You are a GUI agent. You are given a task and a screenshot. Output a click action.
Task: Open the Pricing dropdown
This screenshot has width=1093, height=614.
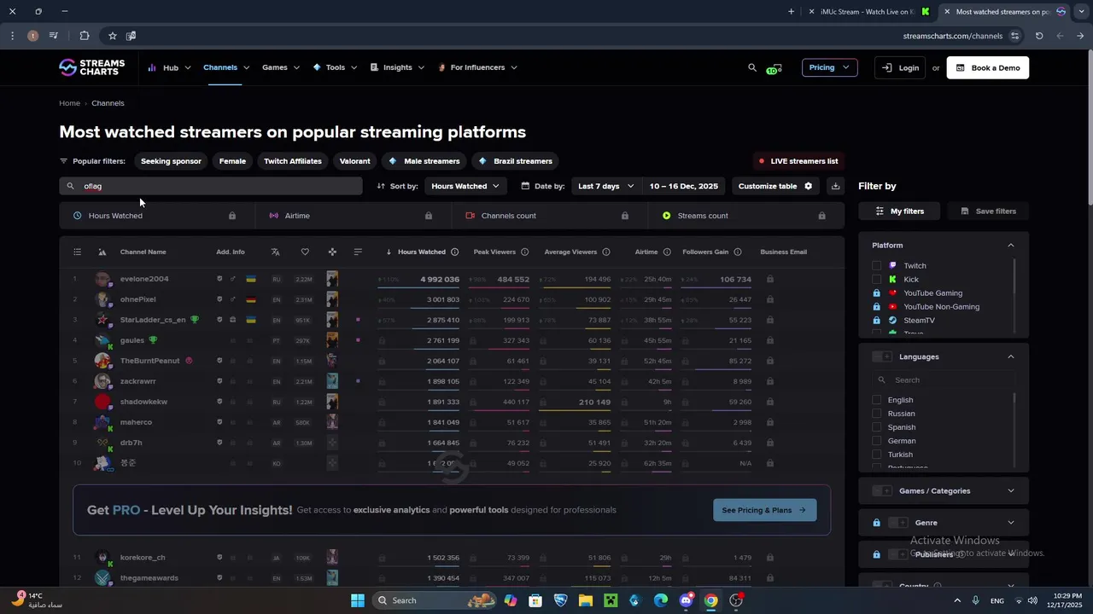(x=829, y=67)
